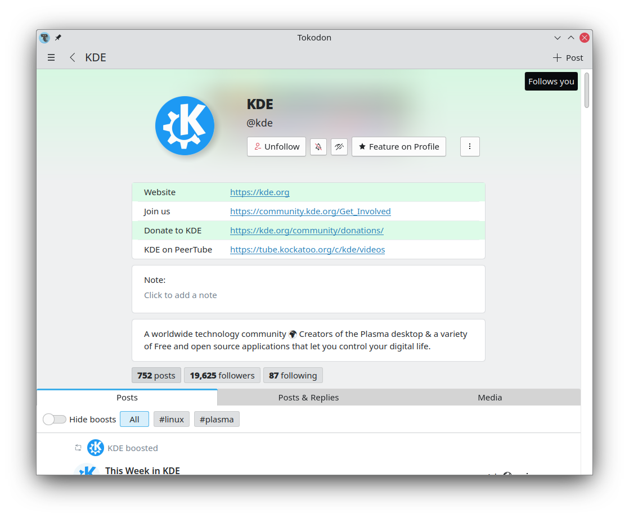Image resolution: width=629 pixels, height=518 pixels.
Task: Pin window with the pushpin icon
Action: pos(58,37)
